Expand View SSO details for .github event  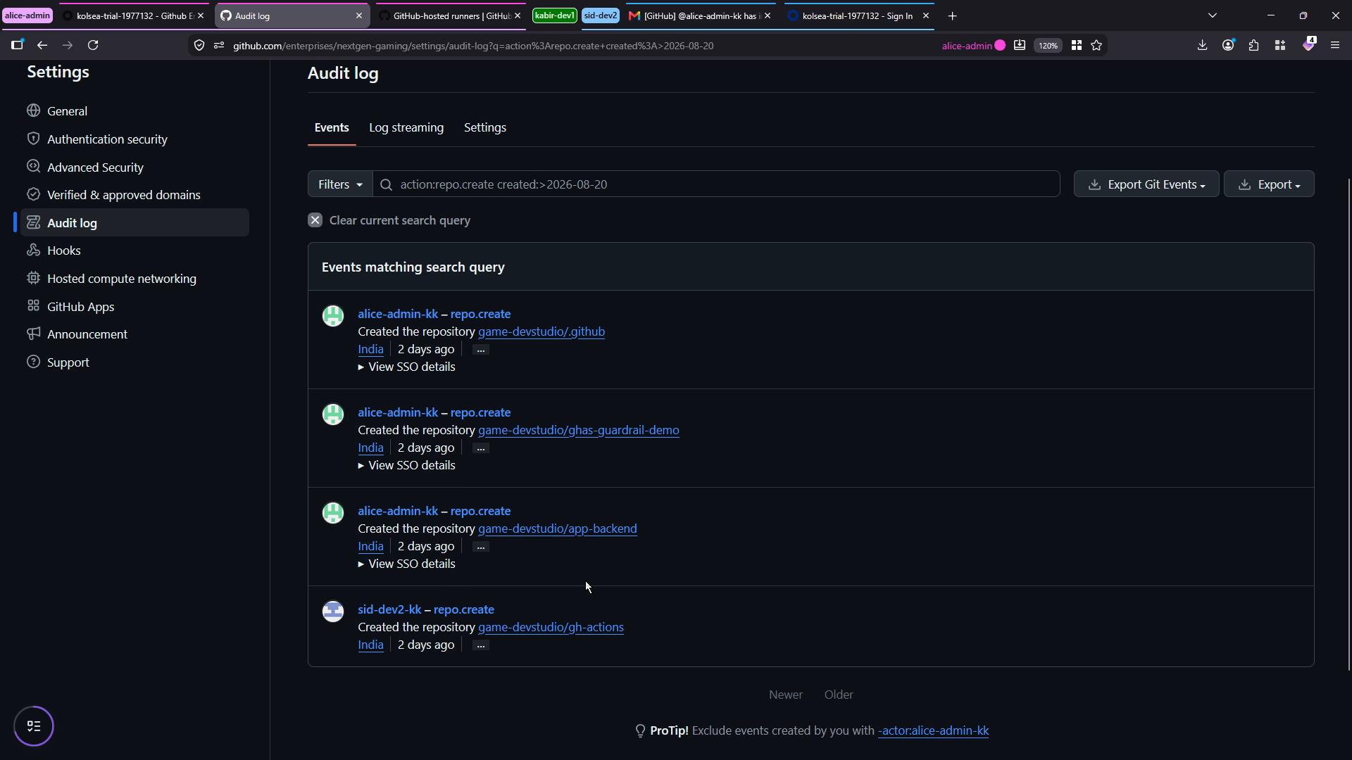(x=406, y=367)
